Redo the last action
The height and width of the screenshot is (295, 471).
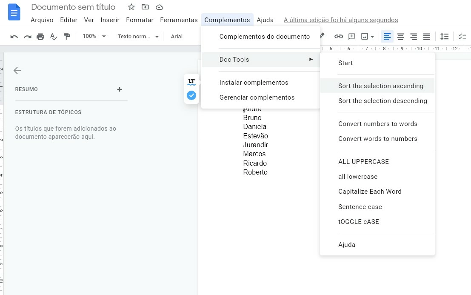point(27,37)
